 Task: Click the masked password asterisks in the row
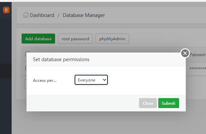[198, 69]
